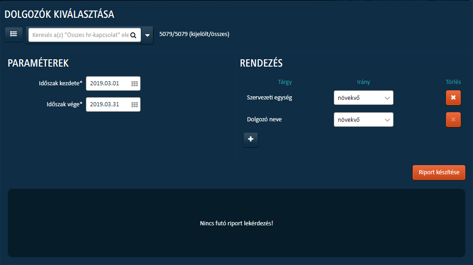Click the 5079/5079 (kijelölt/összes) counter text
This screenshot has width=473, height=265.
tap(194, 34)
